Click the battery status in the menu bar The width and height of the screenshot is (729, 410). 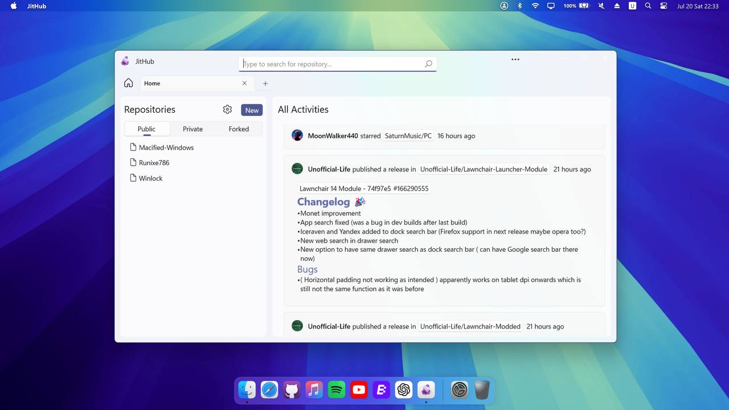point(578,6)
